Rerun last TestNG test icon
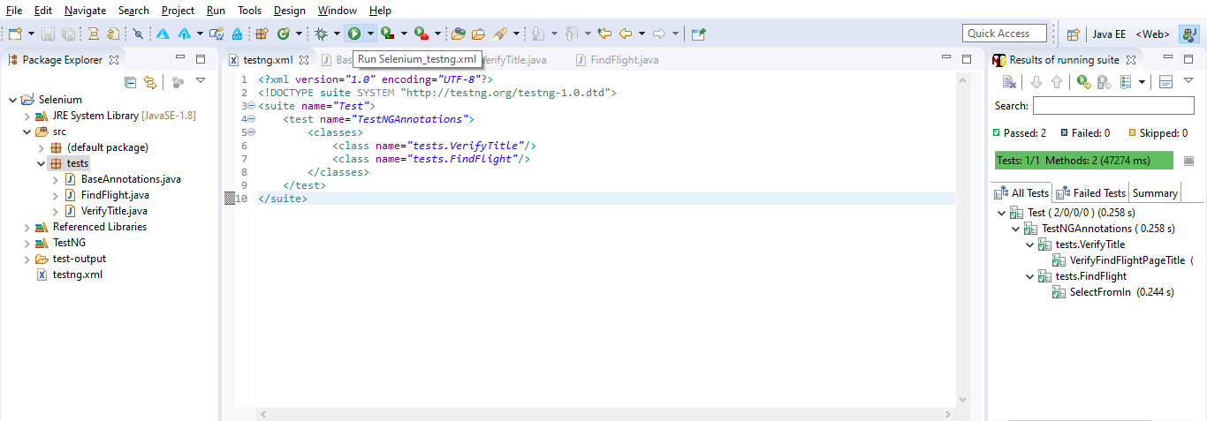 pos(1083,82)
